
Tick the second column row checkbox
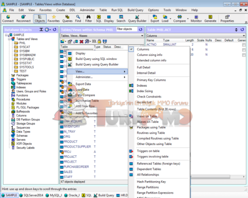[244, 50]
